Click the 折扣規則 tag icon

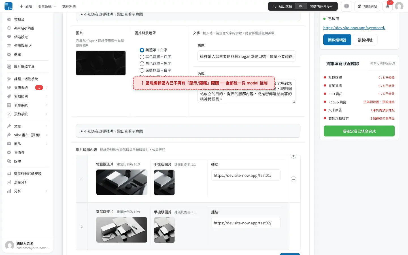click(9, 96)
